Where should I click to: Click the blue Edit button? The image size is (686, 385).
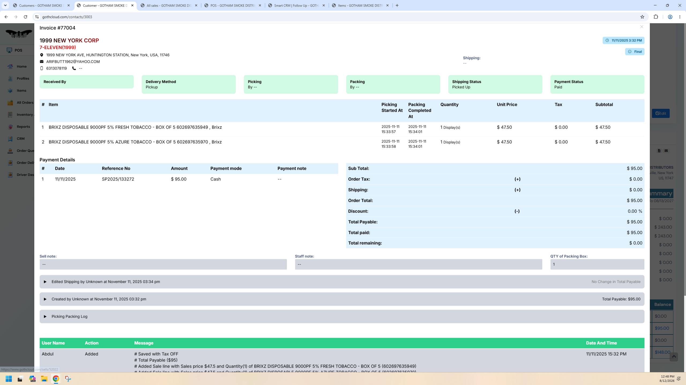[x=661, y=113]
